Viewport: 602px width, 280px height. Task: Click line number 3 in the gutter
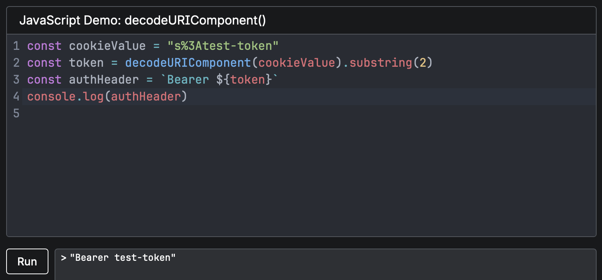point(16,80)
